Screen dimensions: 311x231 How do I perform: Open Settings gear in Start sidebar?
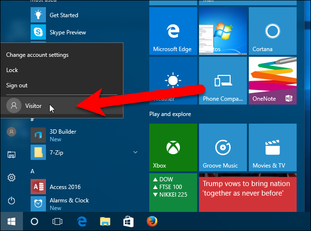(11, 178)
